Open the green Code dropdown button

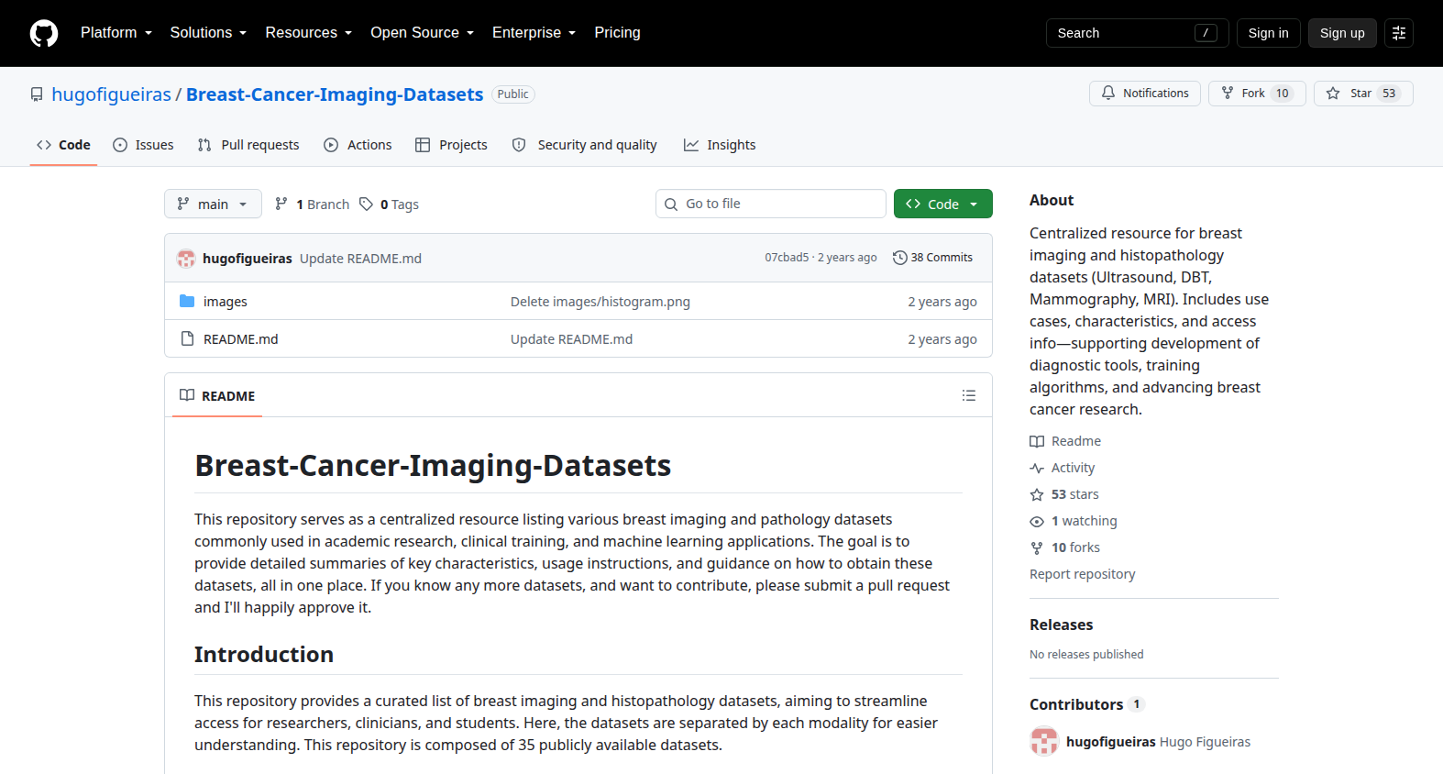tap(942, 204)
